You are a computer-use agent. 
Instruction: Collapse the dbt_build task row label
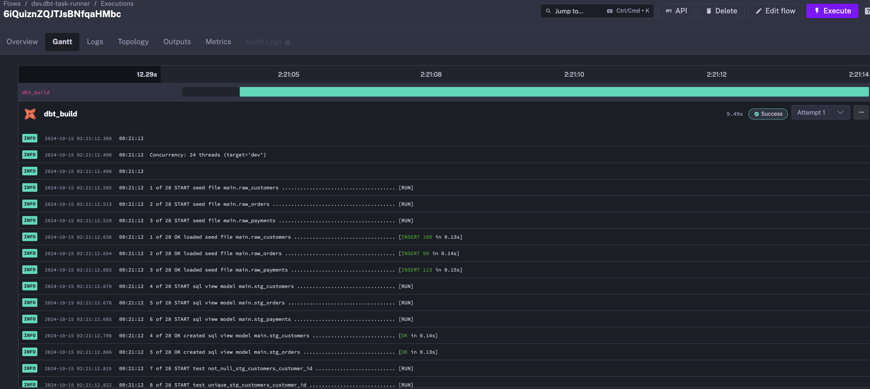coord(36,92)
